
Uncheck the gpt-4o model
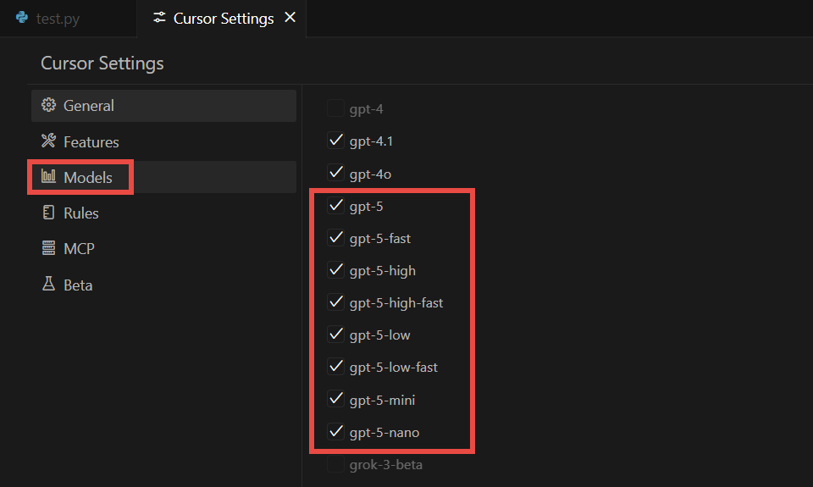click(x=335, y=174)
